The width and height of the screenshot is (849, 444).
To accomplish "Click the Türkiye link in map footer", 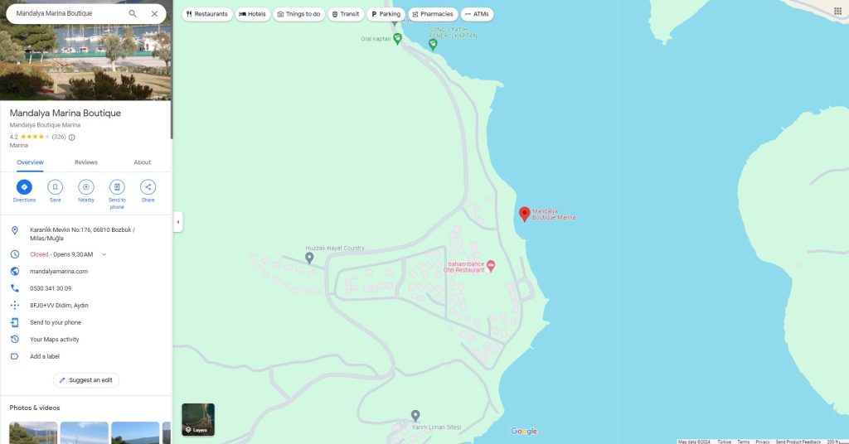I will coord(725,442).
